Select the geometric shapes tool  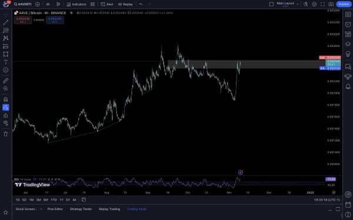6,54
